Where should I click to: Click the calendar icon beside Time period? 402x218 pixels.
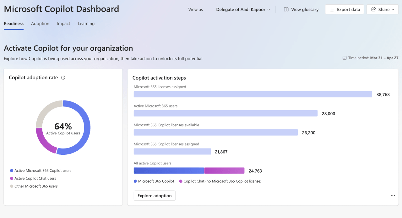pos(345,58)
